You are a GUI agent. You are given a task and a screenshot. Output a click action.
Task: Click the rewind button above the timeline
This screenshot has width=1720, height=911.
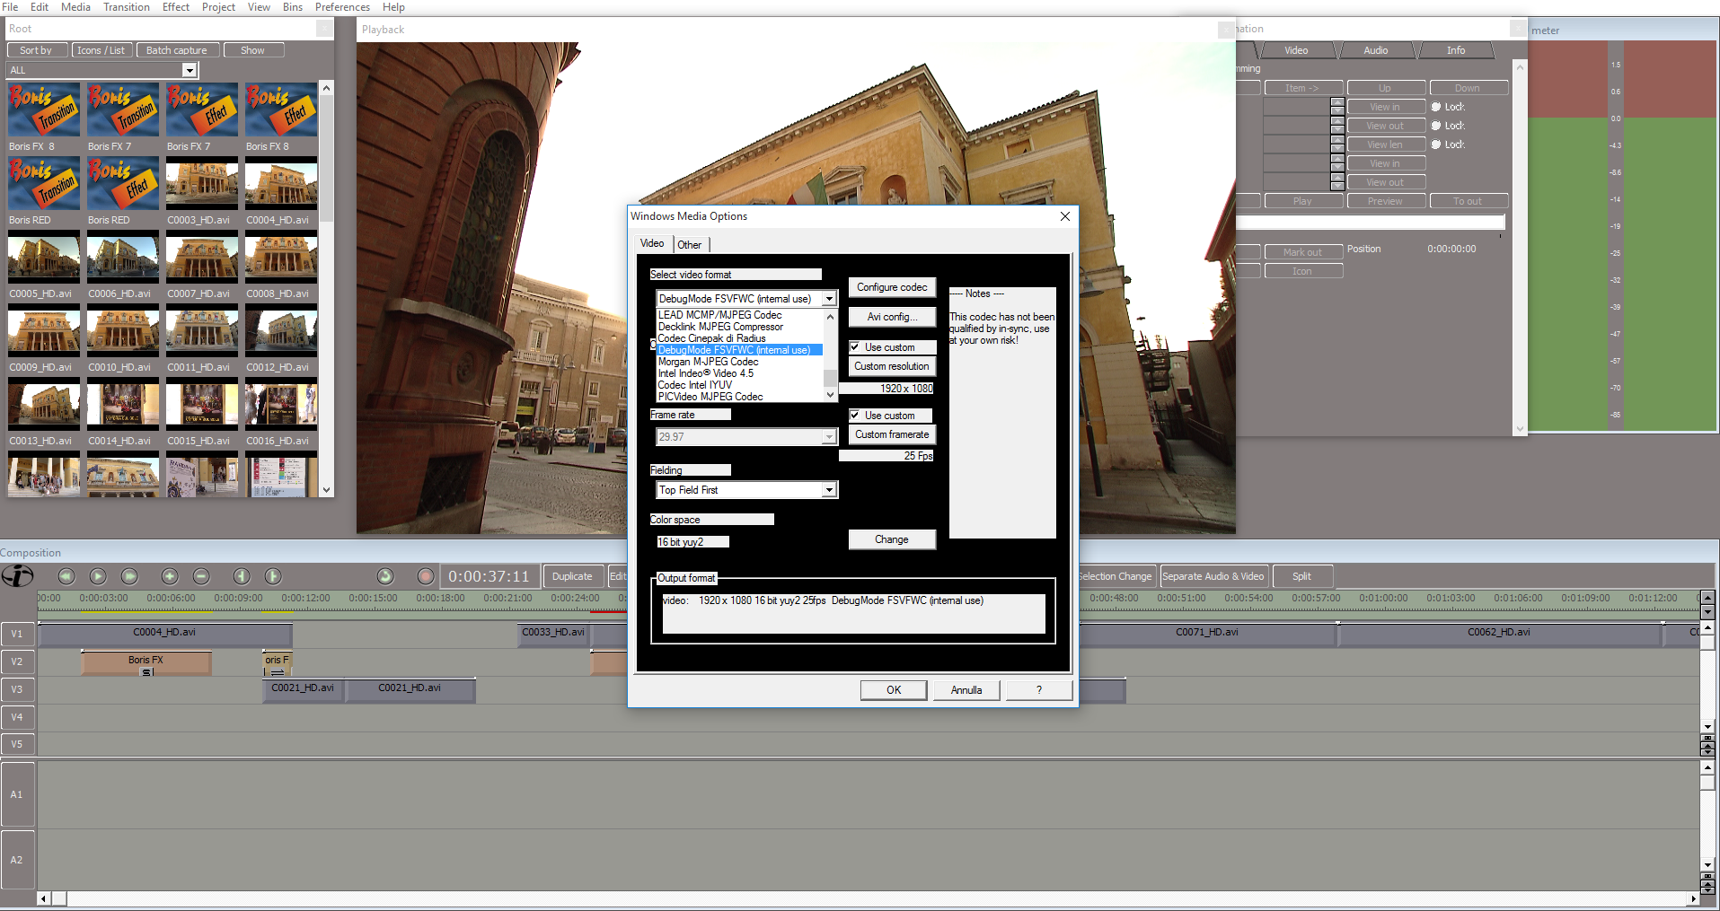66,576
